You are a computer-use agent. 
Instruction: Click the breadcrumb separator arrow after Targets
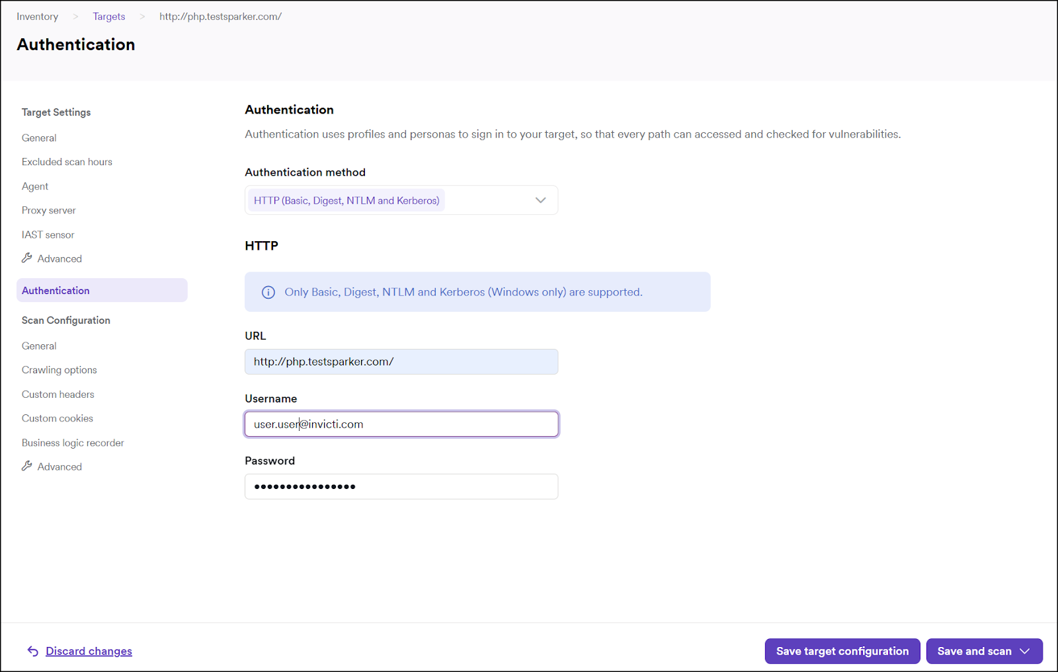142,16
